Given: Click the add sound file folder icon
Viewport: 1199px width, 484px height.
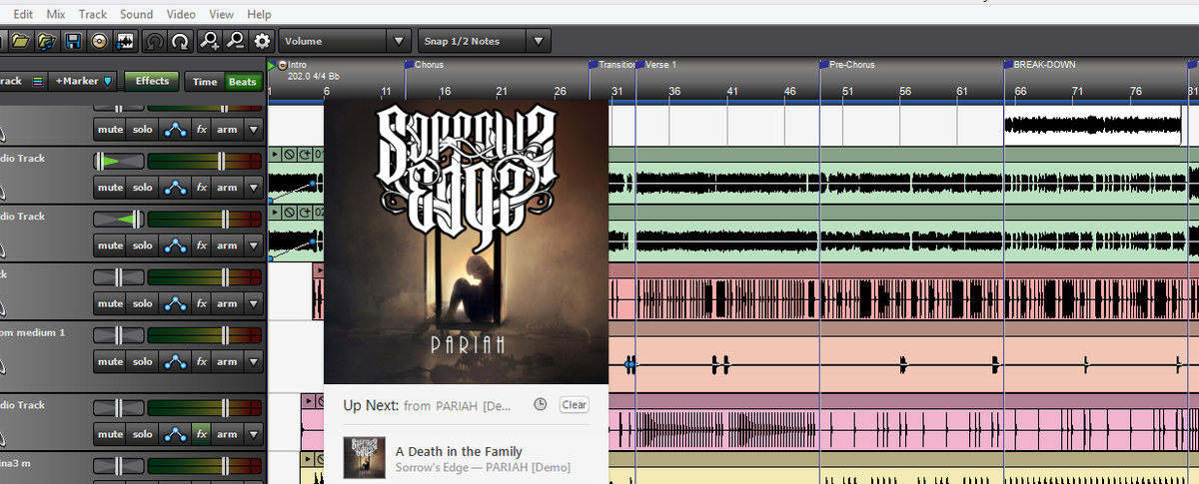Looking at the screenshot, I should [x=47, y=41].
